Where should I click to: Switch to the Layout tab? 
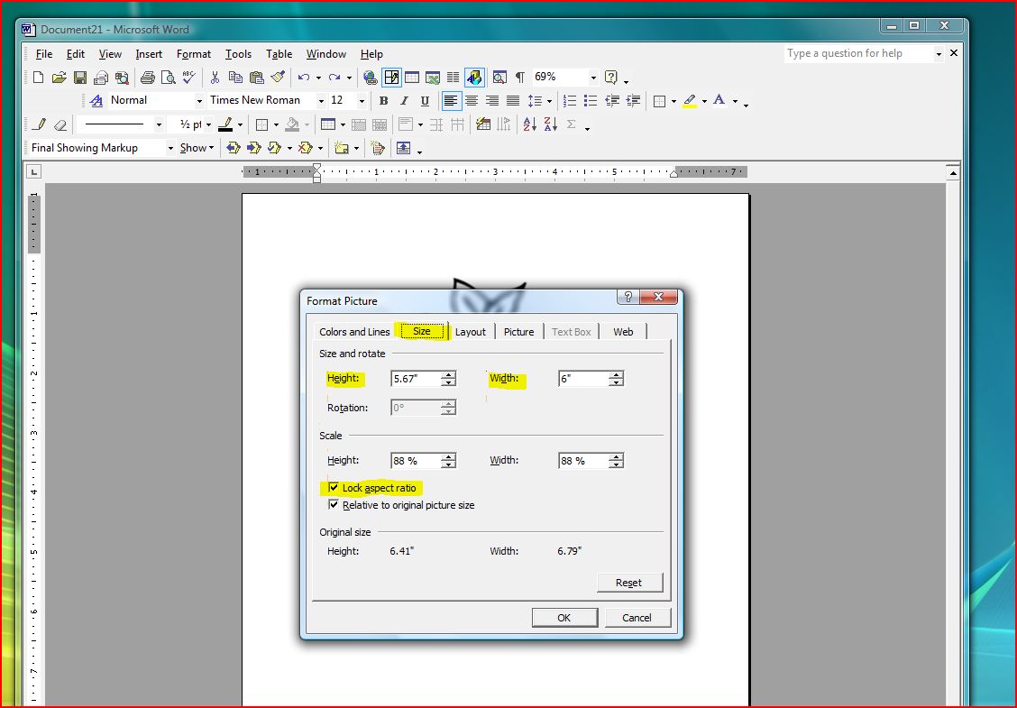(x=471, y=331)
